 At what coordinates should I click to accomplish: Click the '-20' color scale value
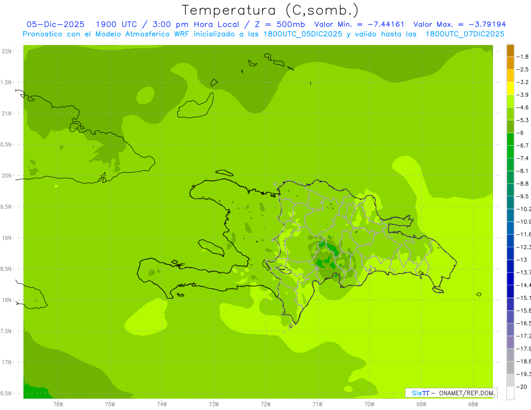coord(522,387)
